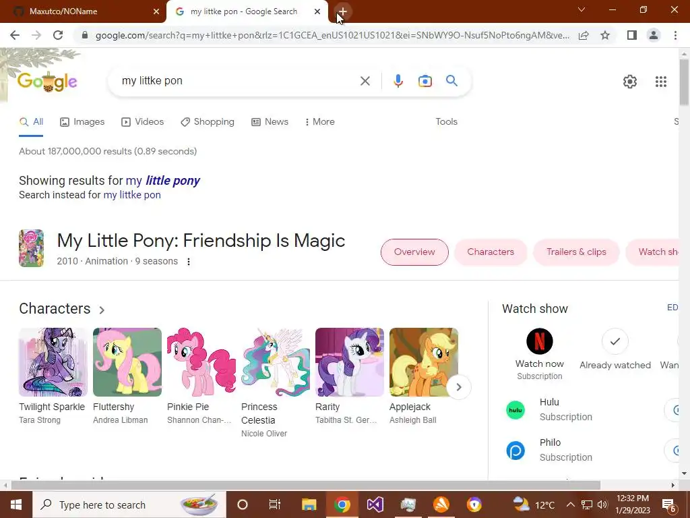Open the Google apps grid
The height and width of the screenshot is (518, 690).
660,82
